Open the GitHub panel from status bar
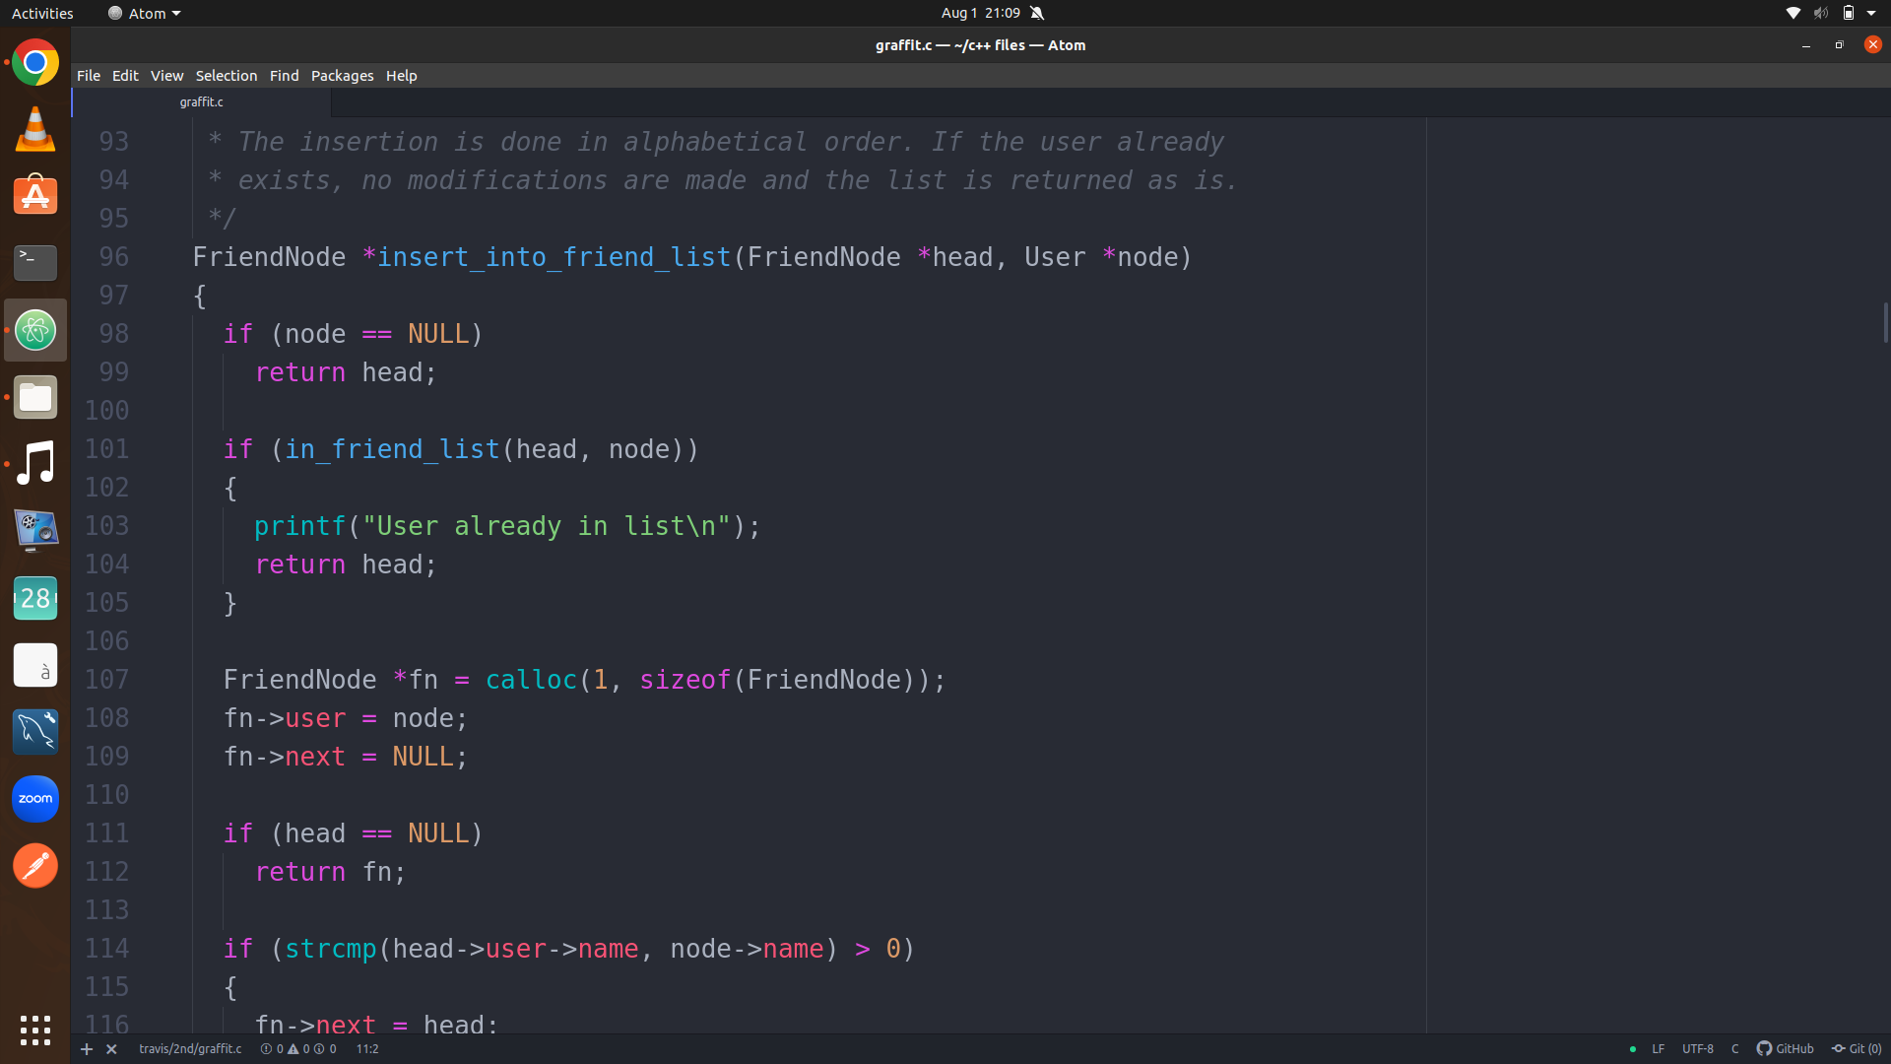Screen dimensions: 1891x1064 [1785, 1049]
